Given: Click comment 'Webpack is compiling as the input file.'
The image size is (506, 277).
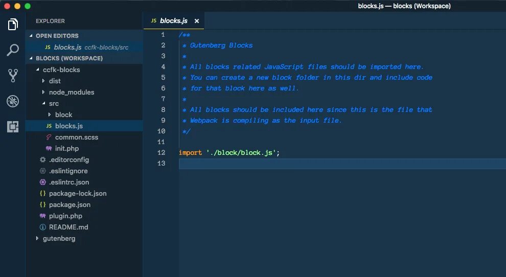Looking at the screenshot, I should tap(266, 121).
